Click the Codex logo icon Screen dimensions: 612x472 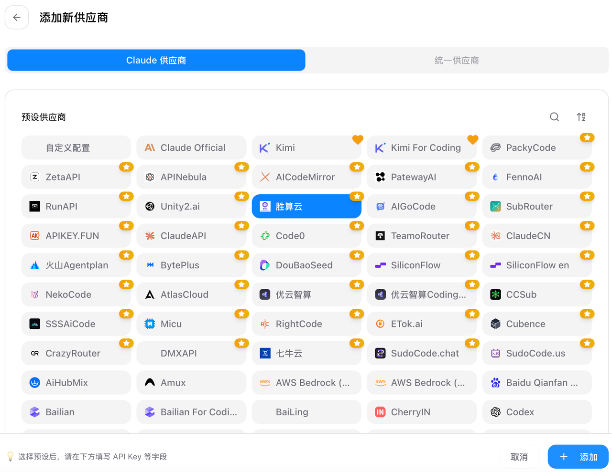click(496, 412)
